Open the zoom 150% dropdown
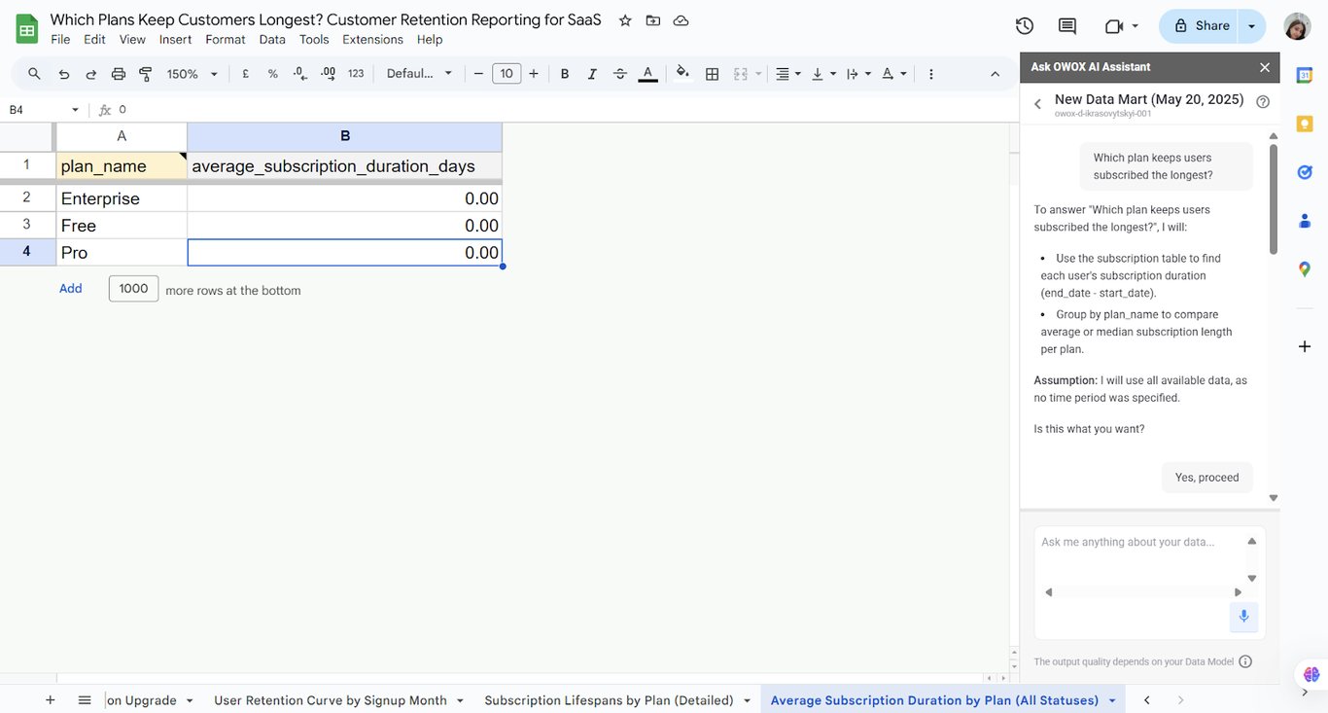The width and height of the screenshot is (1328, 713). tap(192, 74)
